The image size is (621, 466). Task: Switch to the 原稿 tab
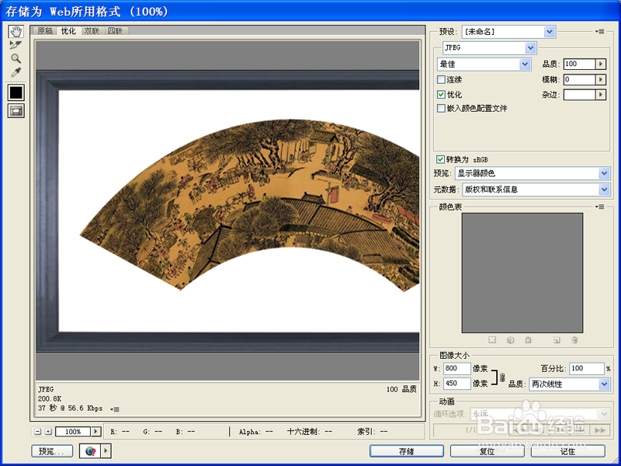tap(45, 31)
